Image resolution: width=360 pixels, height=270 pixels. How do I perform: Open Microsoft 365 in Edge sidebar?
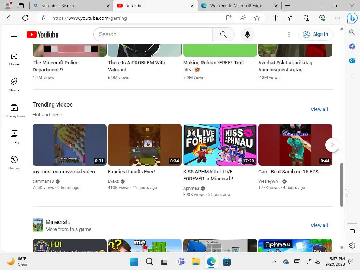coord(352,46)
